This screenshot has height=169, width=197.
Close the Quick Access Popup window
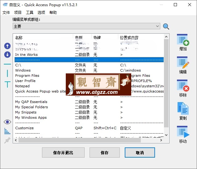pyautogui.click(x=190, y=5)
